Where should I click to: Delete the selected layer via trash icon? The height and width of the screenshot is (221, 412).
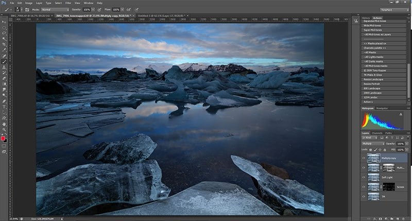[403, 218]
